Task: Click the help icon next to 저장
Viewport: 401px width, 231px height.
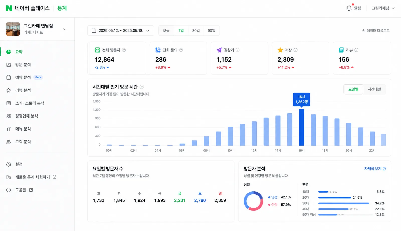Action: (295, 50)
